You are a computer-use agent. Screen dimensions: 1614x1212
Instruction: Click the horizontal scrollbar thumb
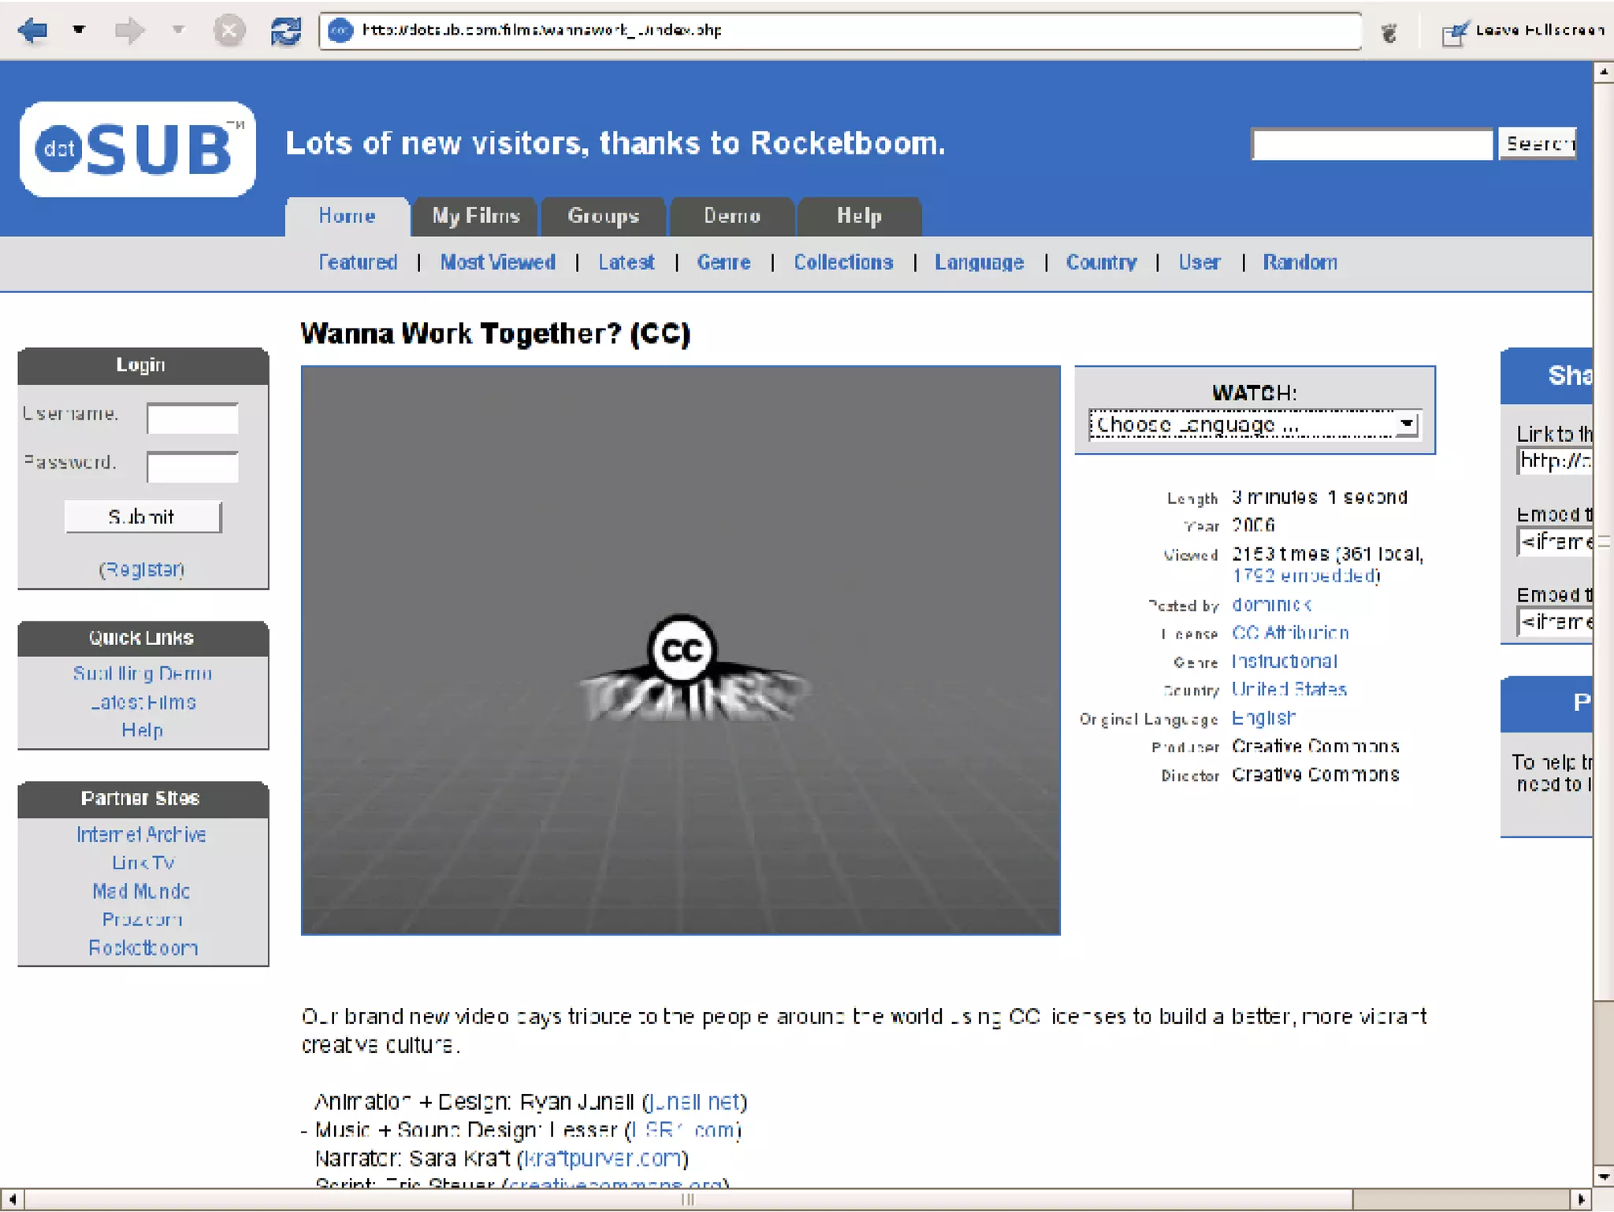687,1199
